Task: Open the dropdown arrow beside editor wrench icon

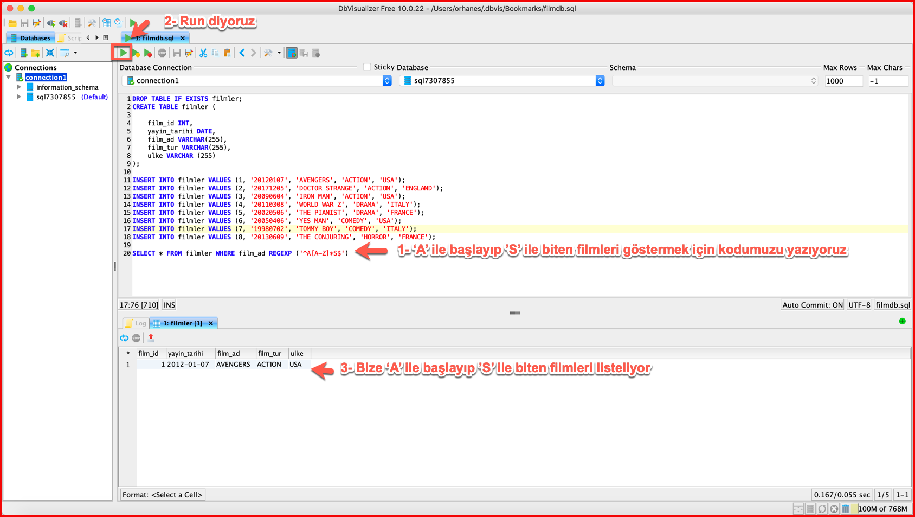Action: [279, 53]
